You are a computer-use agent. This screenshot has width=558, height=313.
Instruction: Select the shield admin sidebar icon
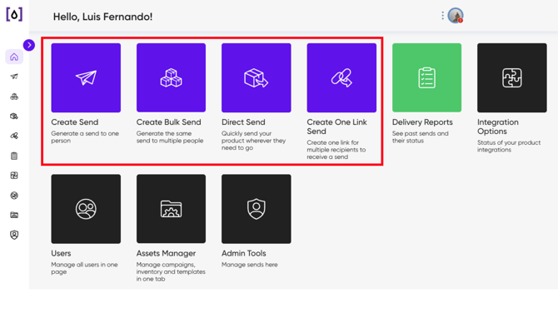(14, 235)
